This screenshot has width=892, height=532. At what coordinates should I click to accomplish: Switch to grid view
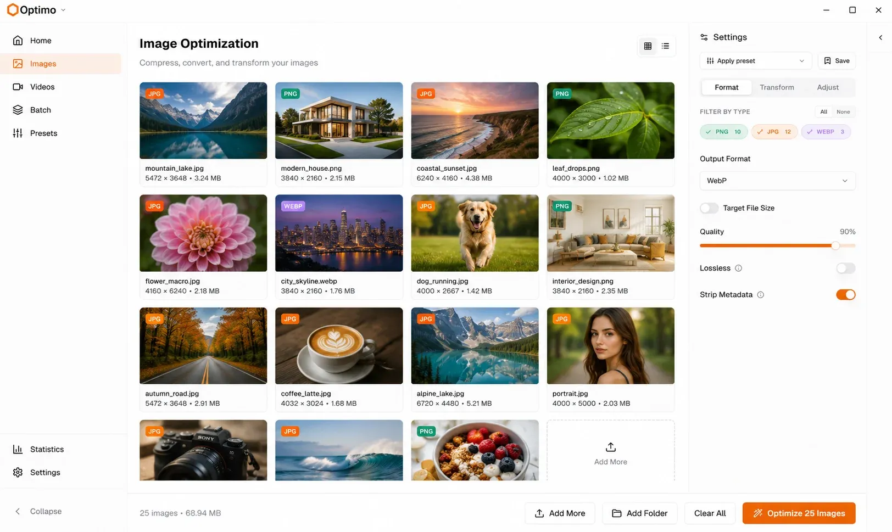648,46
